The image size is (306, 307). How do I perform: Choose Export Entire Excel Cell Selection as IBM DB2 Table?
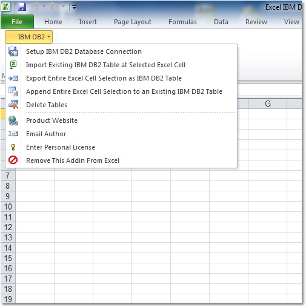coord(104,78)
